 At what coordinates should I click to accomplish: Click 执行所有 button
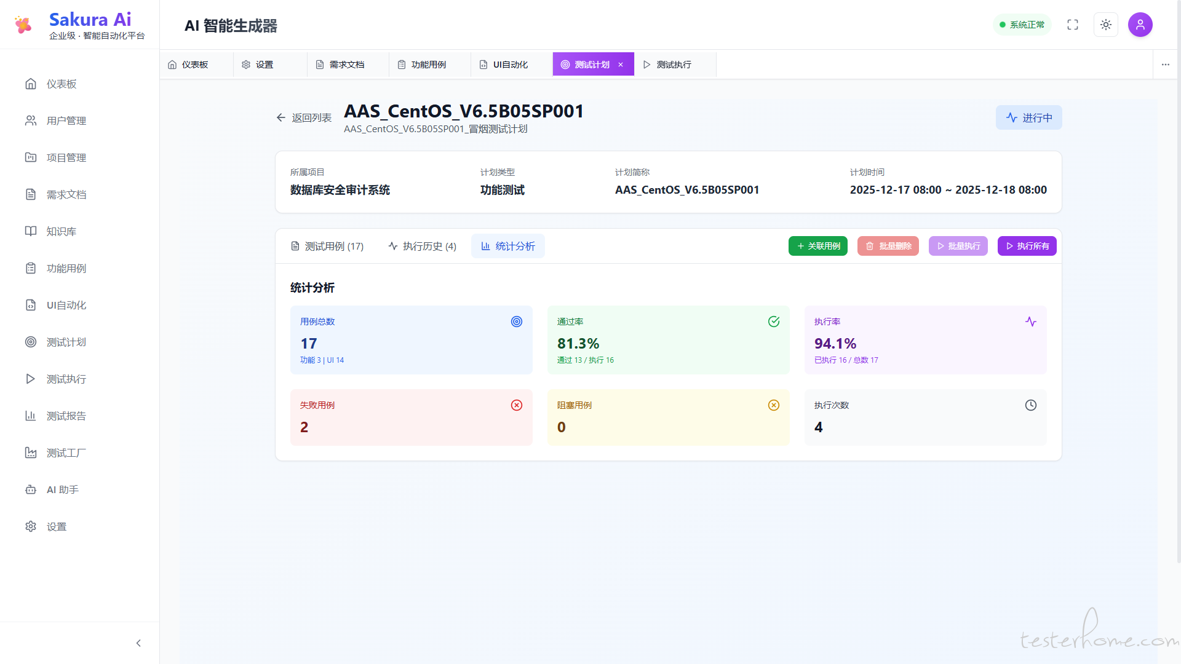point(1027,246)
